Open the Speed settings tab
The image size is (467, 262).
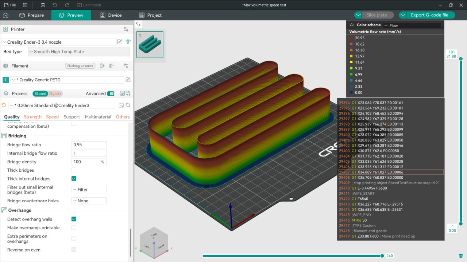(52, 117)
